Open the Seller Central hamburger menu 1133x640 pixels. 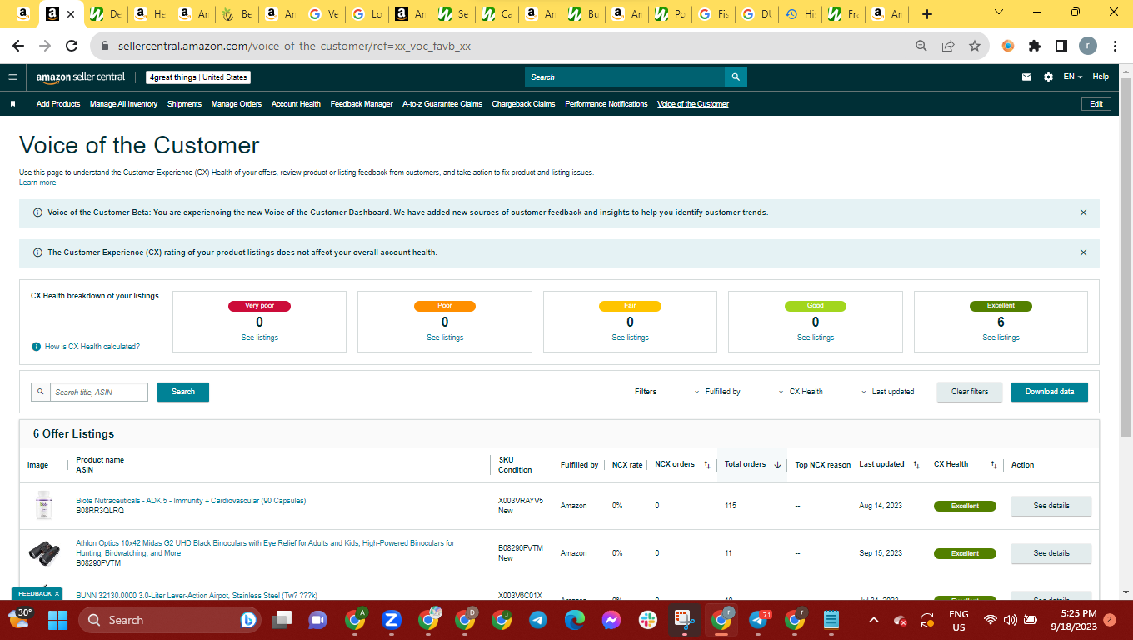pyautogui.click(x=12, y=77)
